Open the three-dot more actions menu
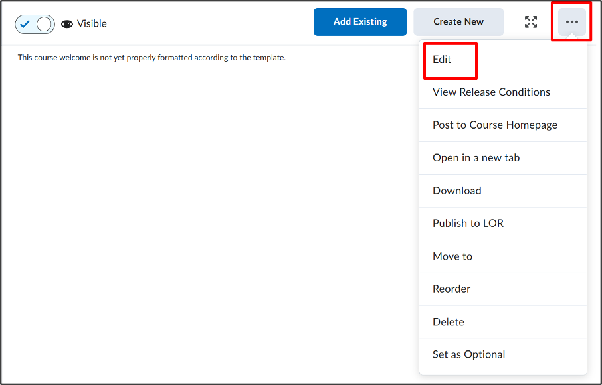Viewport: 602px width, 385px height. pos(572,22)
